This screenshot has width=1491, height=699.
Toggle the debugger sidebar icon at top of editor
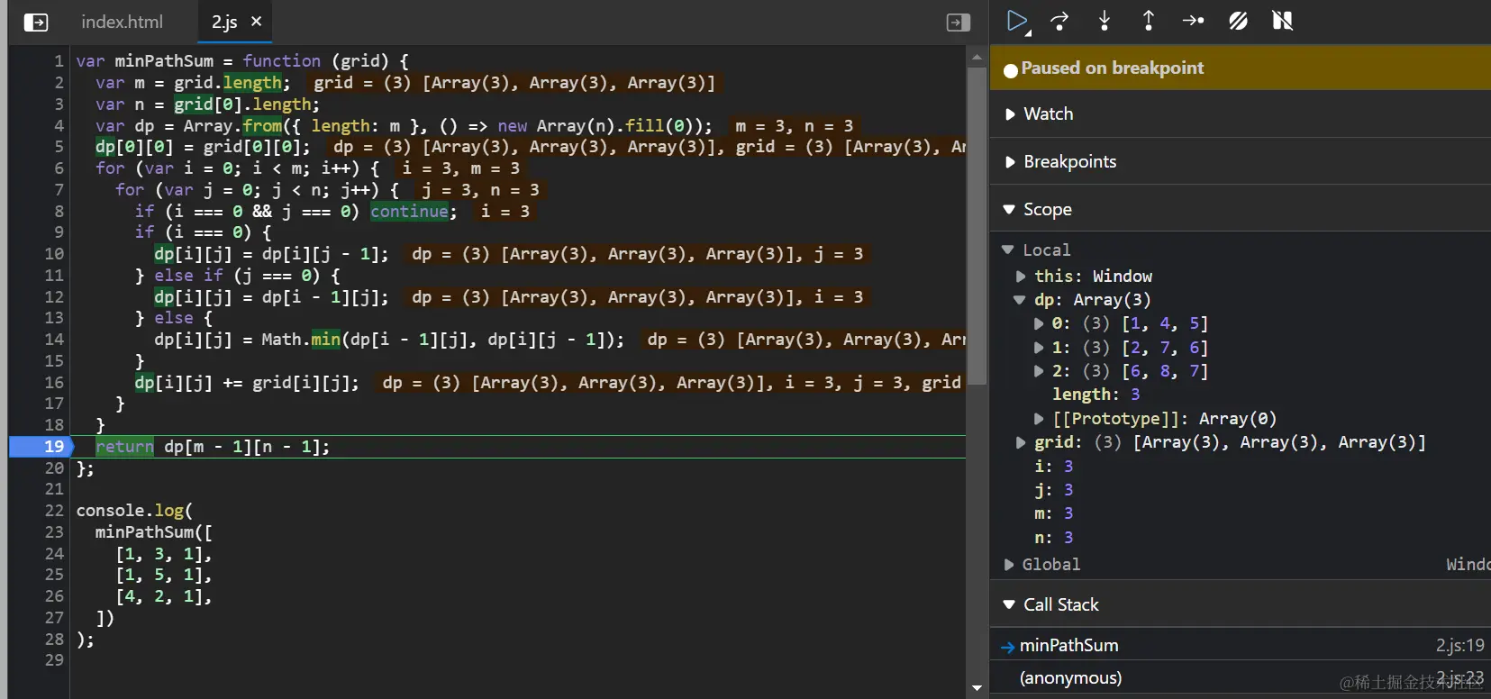pos(959,22)
